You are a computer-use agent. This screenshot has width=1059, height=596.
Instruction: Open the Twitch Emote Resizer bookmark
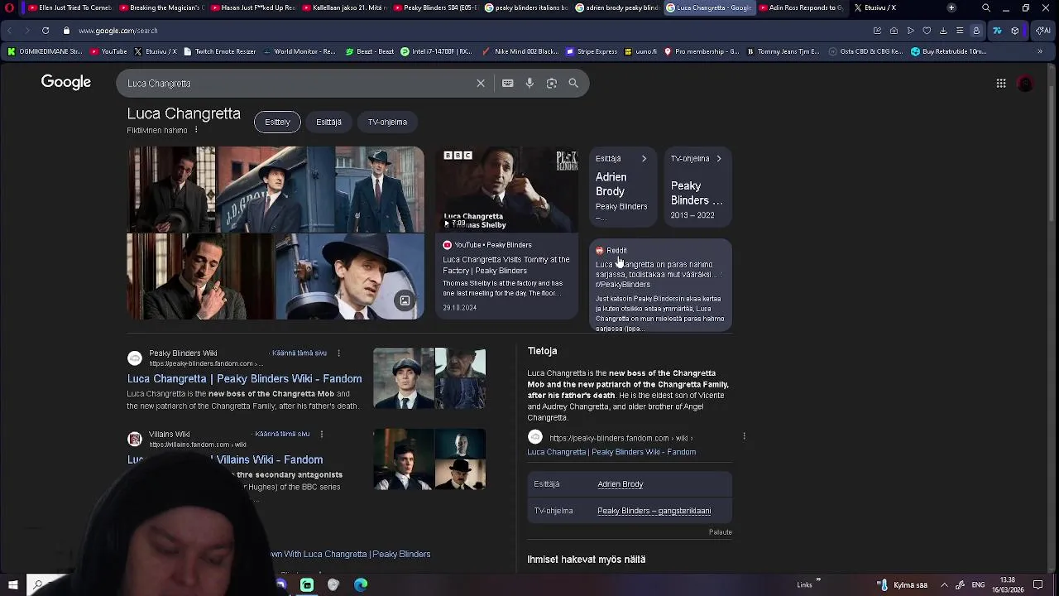point(219,51)
